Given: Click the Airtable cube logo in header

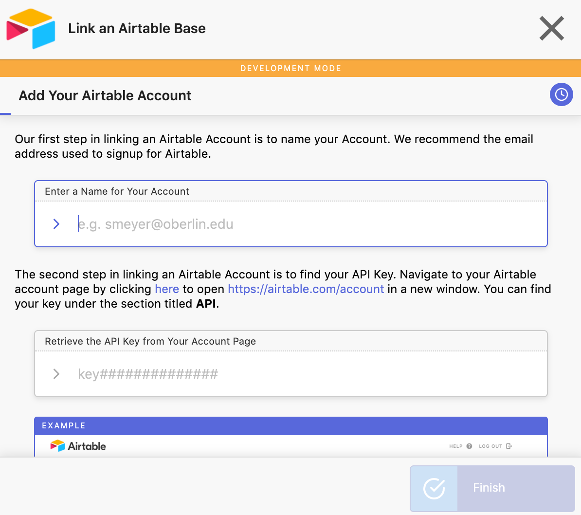Looking at the screenshot, I should [31, 29].
